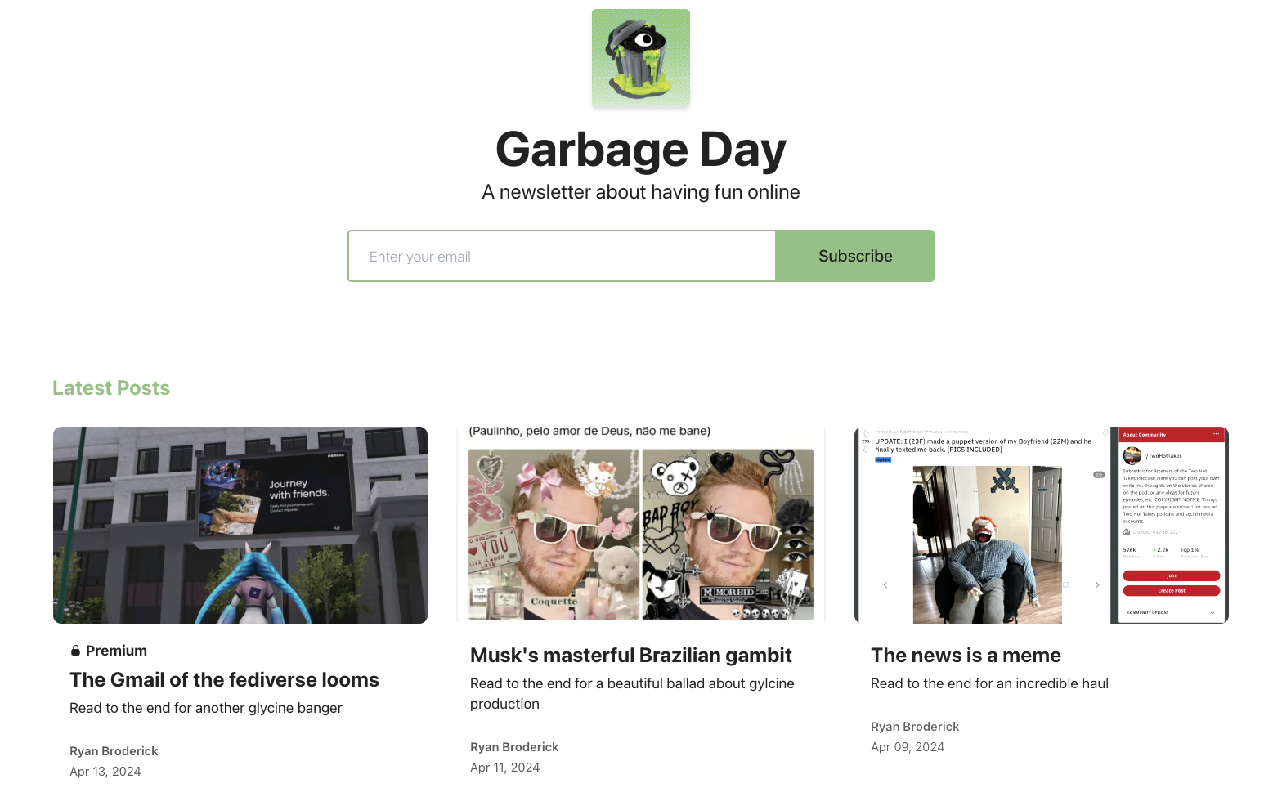This screenshot has width=1282, height=788.
Task: Click the incredible haul subtitle text
Action: coord(989,683)
